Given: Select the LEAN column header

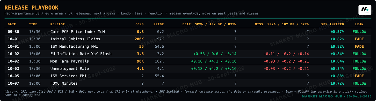Looking at the screenshot, I should [359, 24].
